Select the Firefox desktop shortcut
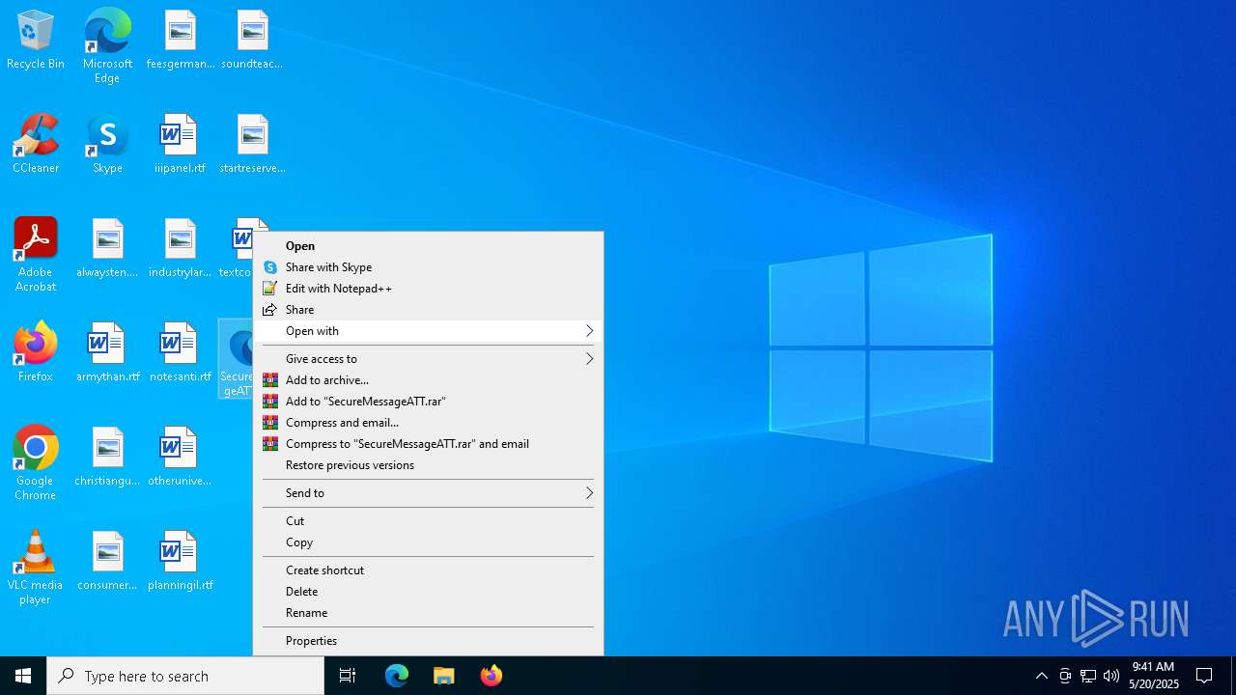The width and height of the screenshot is (1236, 695). click(x=36, y=353)
